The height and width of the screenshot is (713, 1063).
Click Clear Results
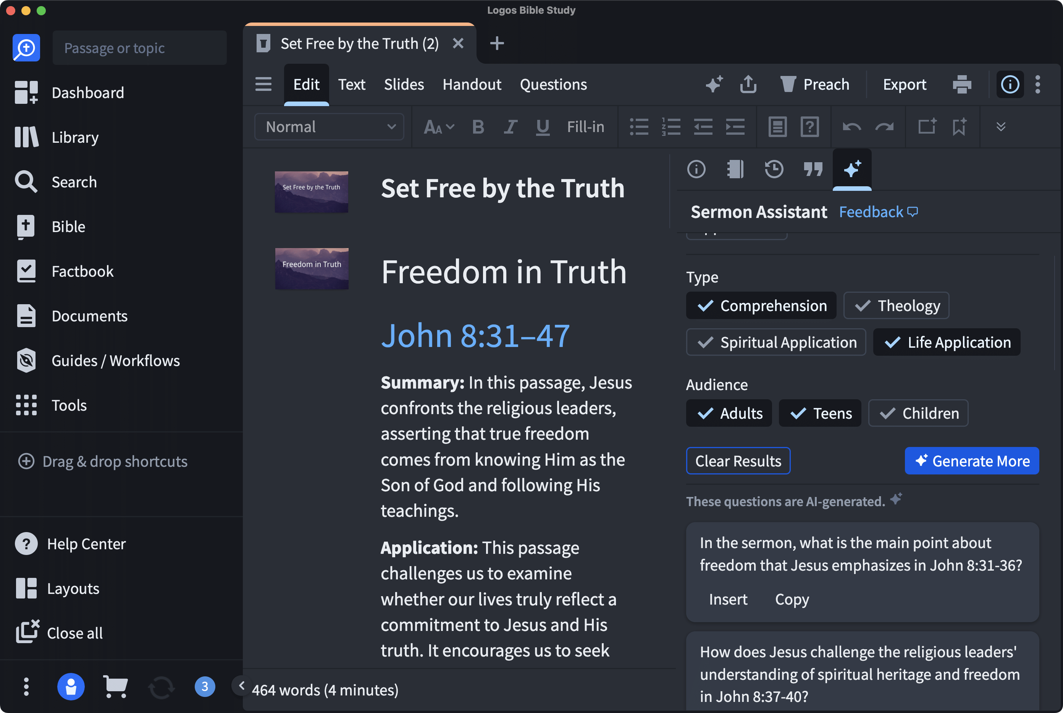(x=738, y=461)
